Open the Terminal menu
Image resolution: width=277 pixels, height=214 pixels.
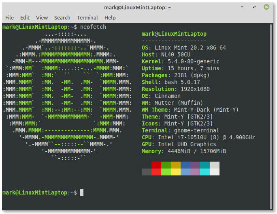(87, 18)
